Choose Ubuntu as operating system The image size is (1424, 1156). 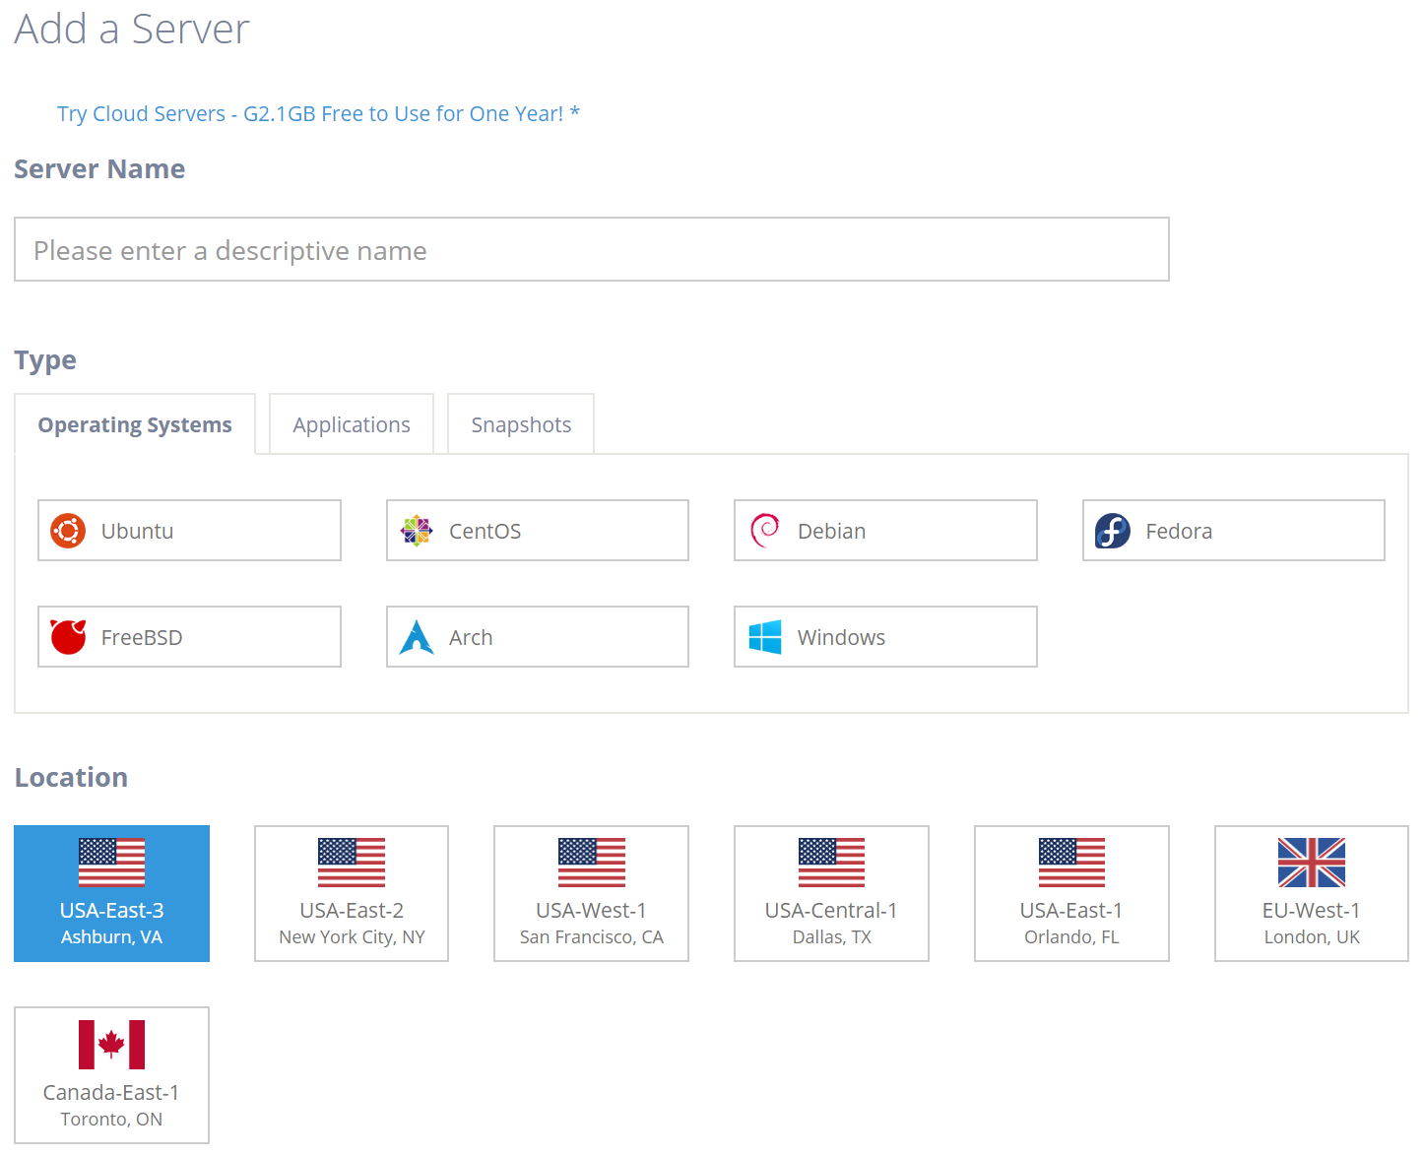pos(190,531)
